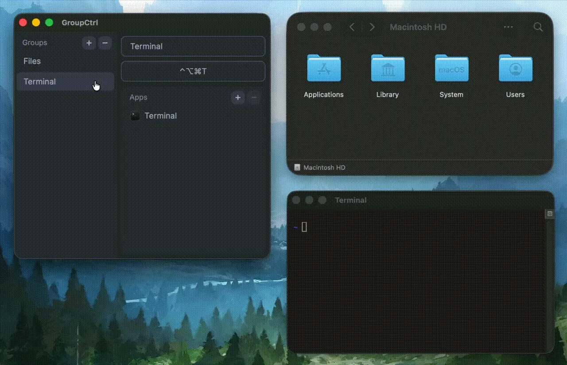567x365 pixels.
Task: Go forward in the Finder window
Action: tap(372, 27)
